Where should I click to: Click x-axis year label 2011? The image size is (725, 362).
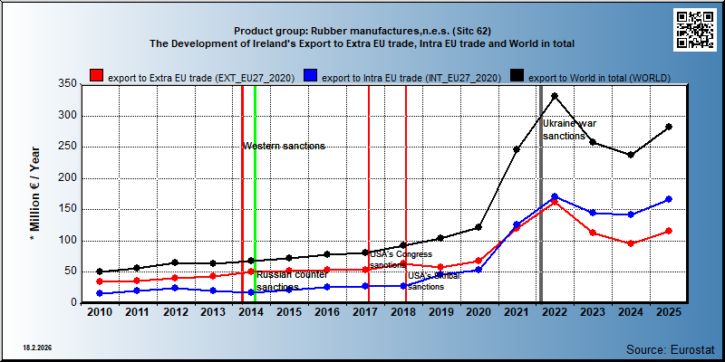tap(138, 312)
